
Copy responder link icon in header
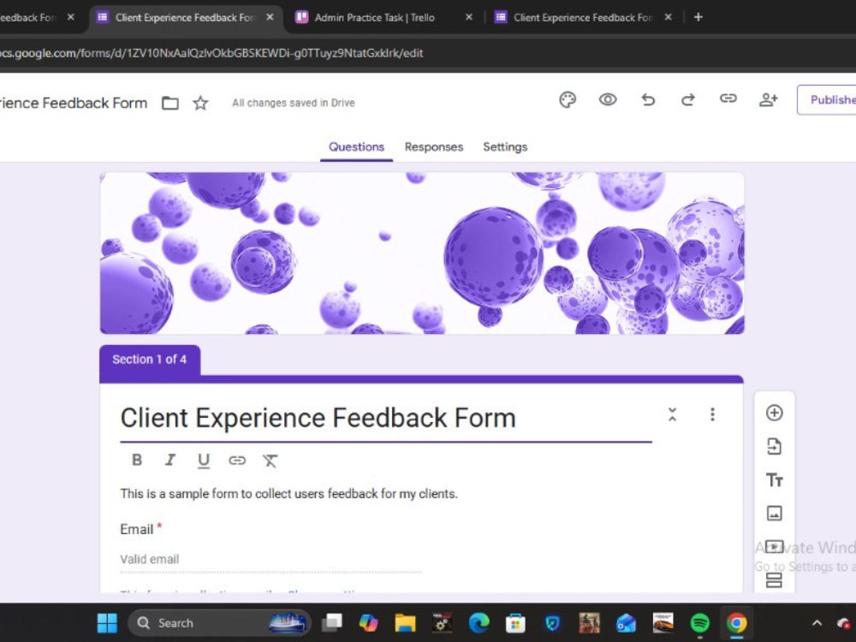(728, 98)
